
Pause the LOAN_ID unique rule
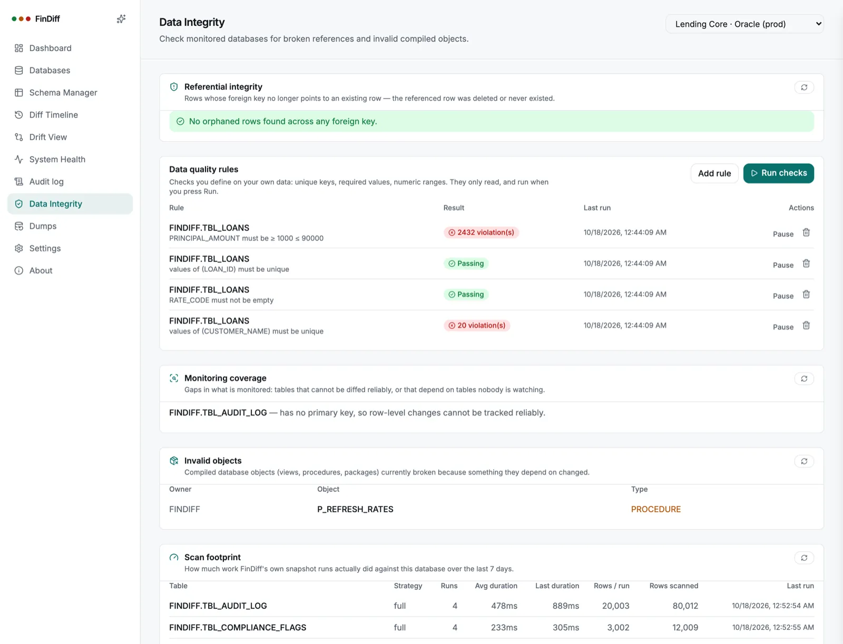pyautogui.click(x=783, y=265)
